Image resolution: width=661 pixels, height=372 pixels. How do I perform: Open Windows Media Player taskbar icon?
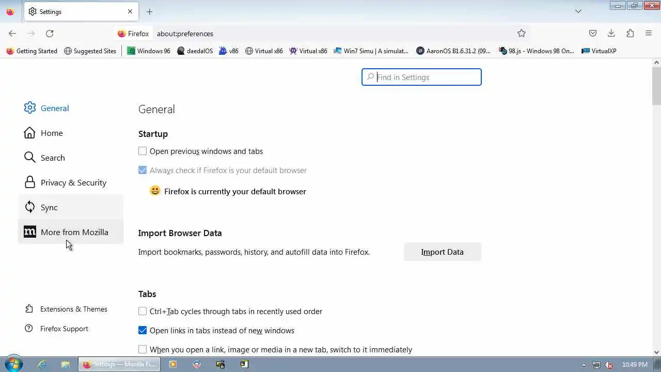tap(173, 364)
